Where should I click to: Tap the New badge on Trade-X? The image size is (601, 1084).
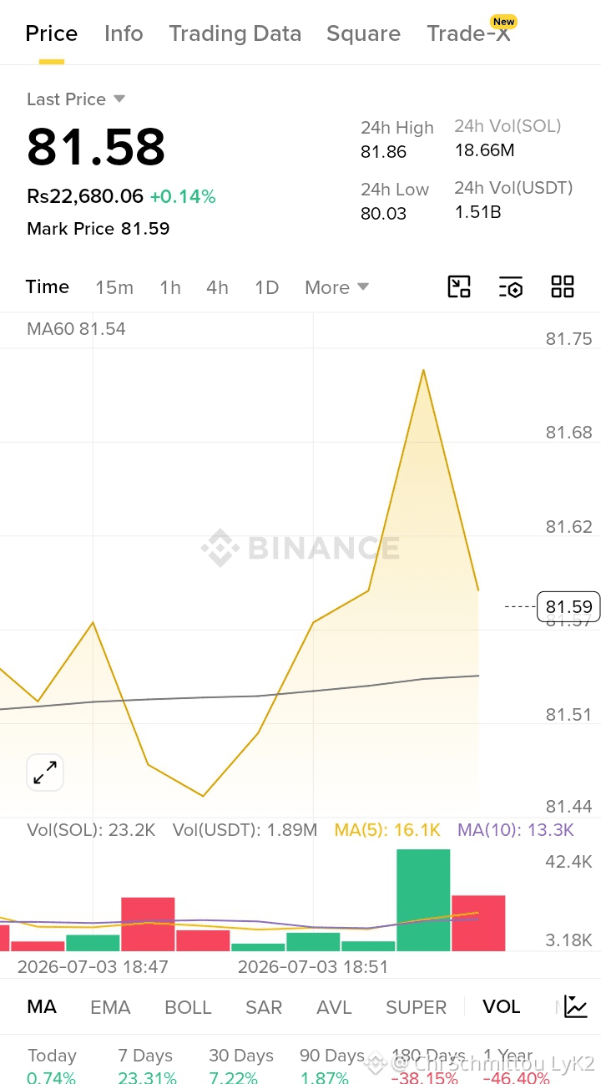(503, 22)
